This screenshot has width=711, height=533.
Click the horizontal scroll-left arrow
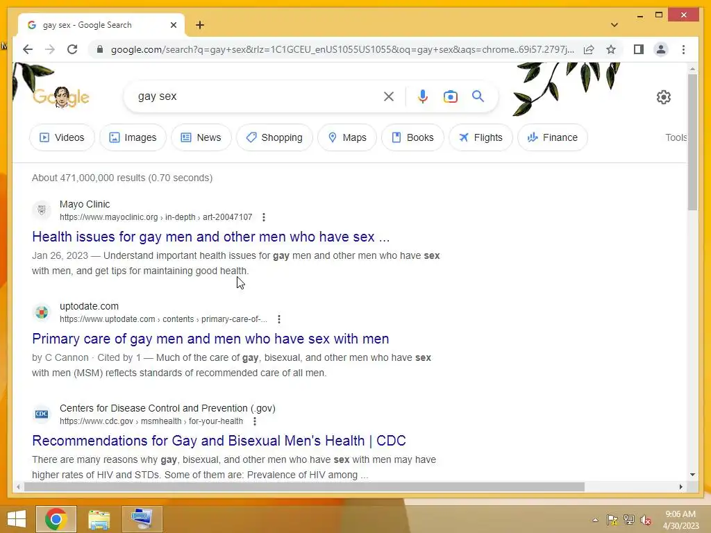pos(18,487)
